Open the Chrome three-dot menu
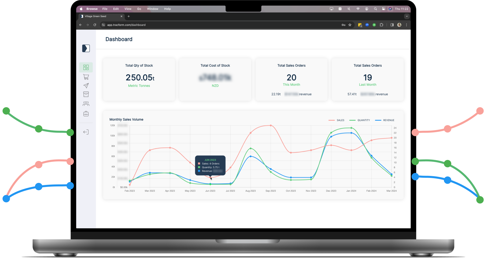Screen dimensions: 486x258 click(x=406, y=25)
